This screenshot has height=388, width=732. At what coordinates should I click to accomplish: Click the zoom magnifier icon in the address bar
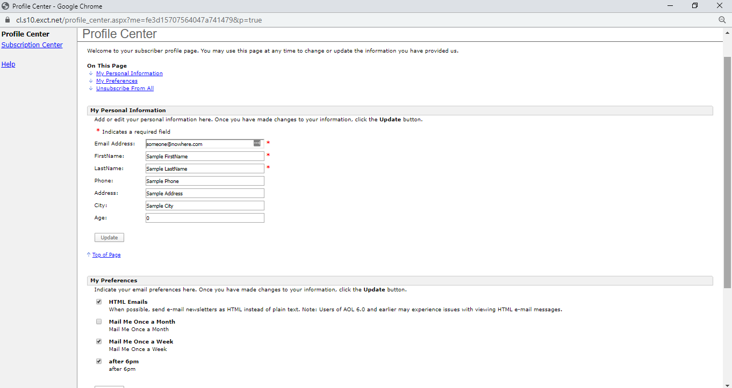(722, 19)
